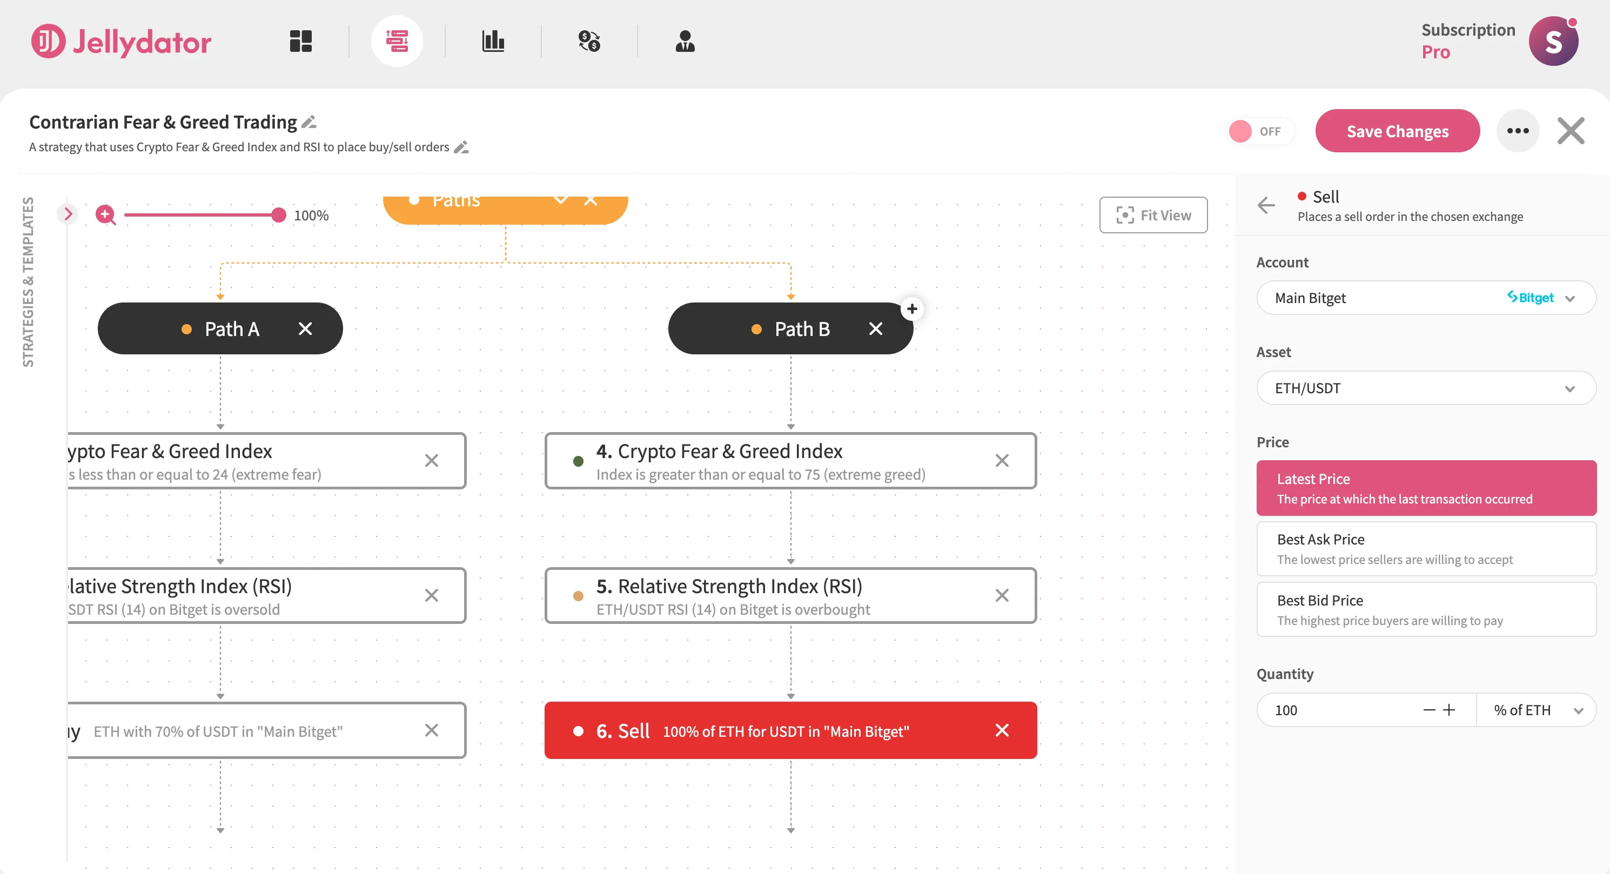This screenshot has height=874, width=1610.
Task: Add a new path with plus button
Action: [x=912, y=308]
